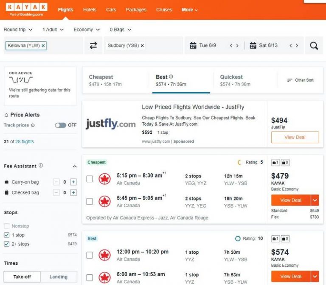Go to Hotels tab
This screenshot has width=326, height=285.
pyautogui.click(x=90, y=10)
